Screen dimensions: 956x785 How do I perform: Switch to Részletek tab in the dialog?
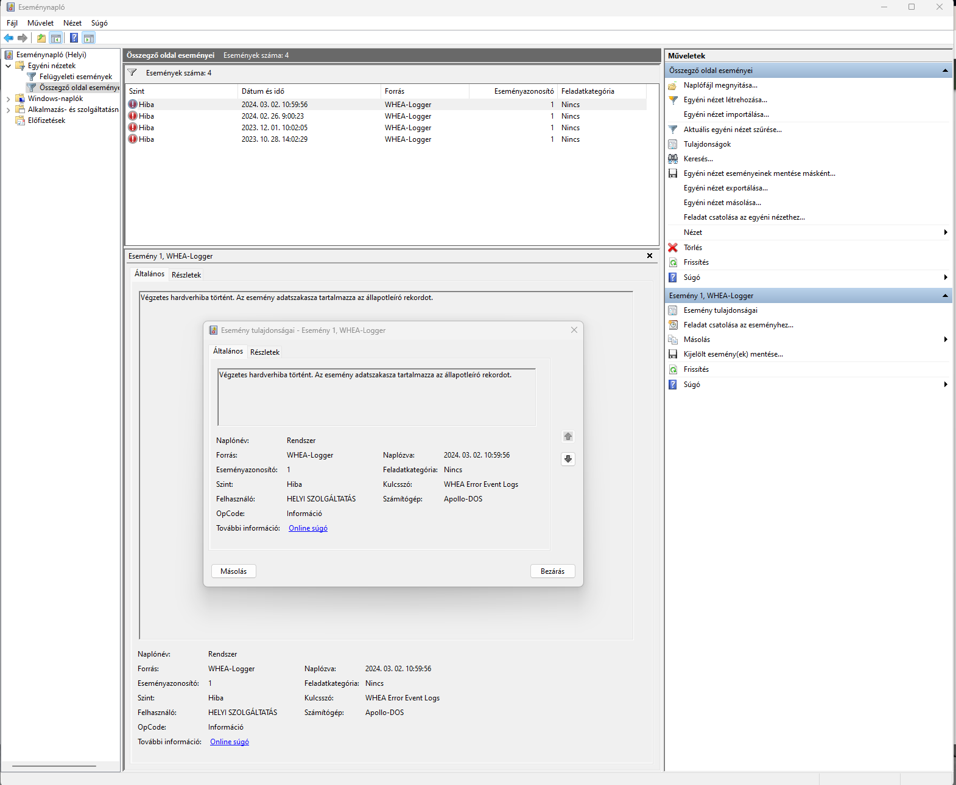[x=265, y=352]
